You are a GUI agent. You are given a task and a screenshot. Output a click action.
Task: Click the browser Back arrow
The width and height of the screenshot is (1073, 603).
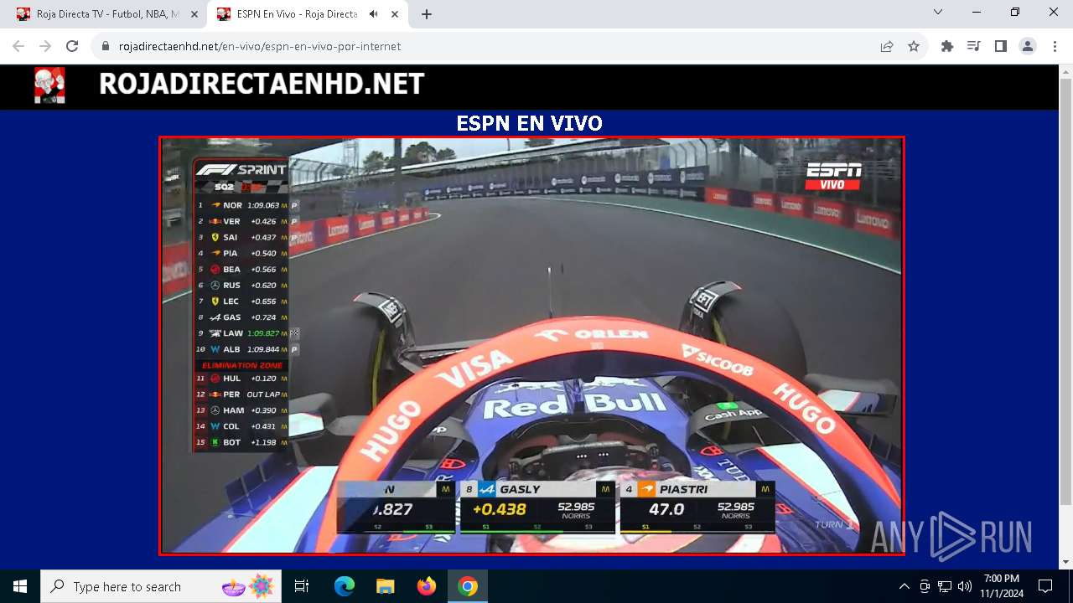pyautogui.click(x=18, y=47)
